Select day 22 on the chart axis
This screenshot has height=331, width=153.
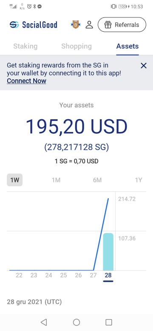(19, 275)
